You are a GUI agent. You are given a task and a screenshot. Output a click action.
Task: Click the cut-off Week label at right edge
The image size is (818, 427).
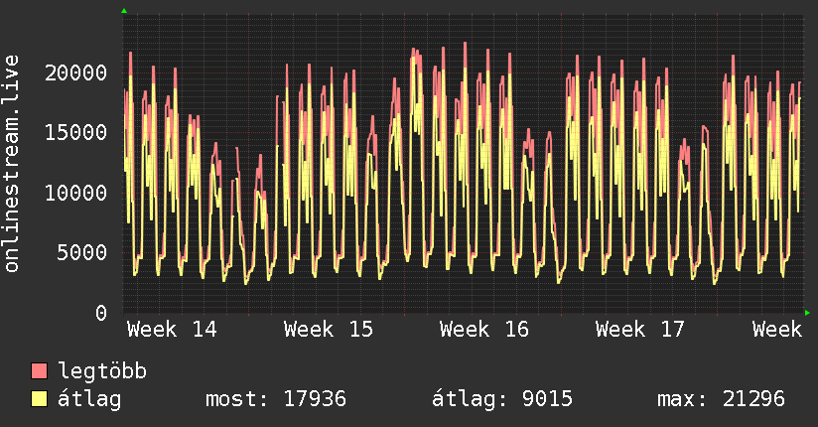click(x=776, y=330)
